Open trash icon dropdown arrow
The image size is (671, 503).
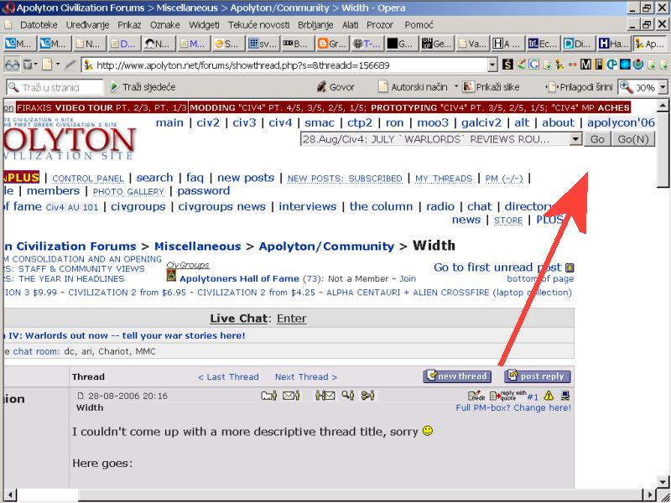pyautogui.click(x=36, y=65)
